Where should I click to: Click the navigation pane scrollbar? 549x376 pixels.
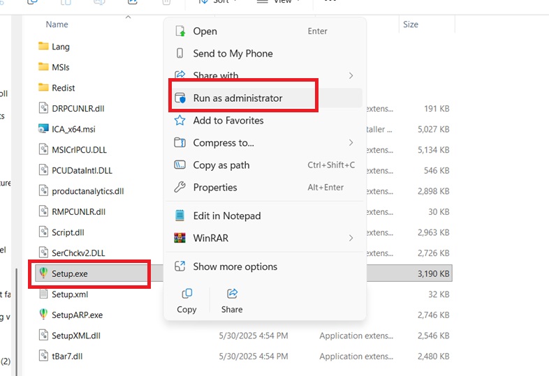(x=16, y=322)
